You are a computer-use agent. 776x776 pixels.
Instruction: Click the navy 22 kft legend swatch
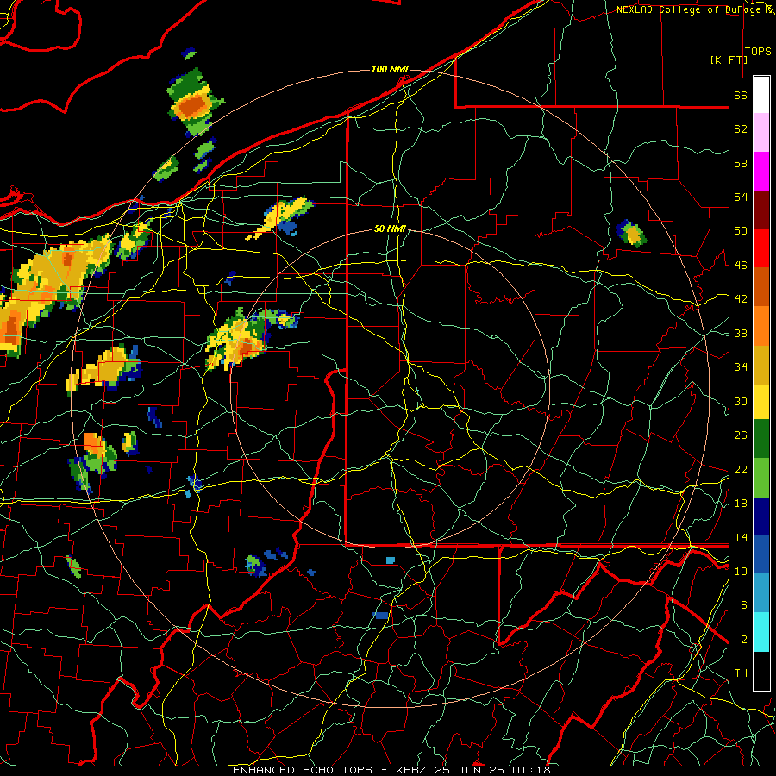point(761,516)
